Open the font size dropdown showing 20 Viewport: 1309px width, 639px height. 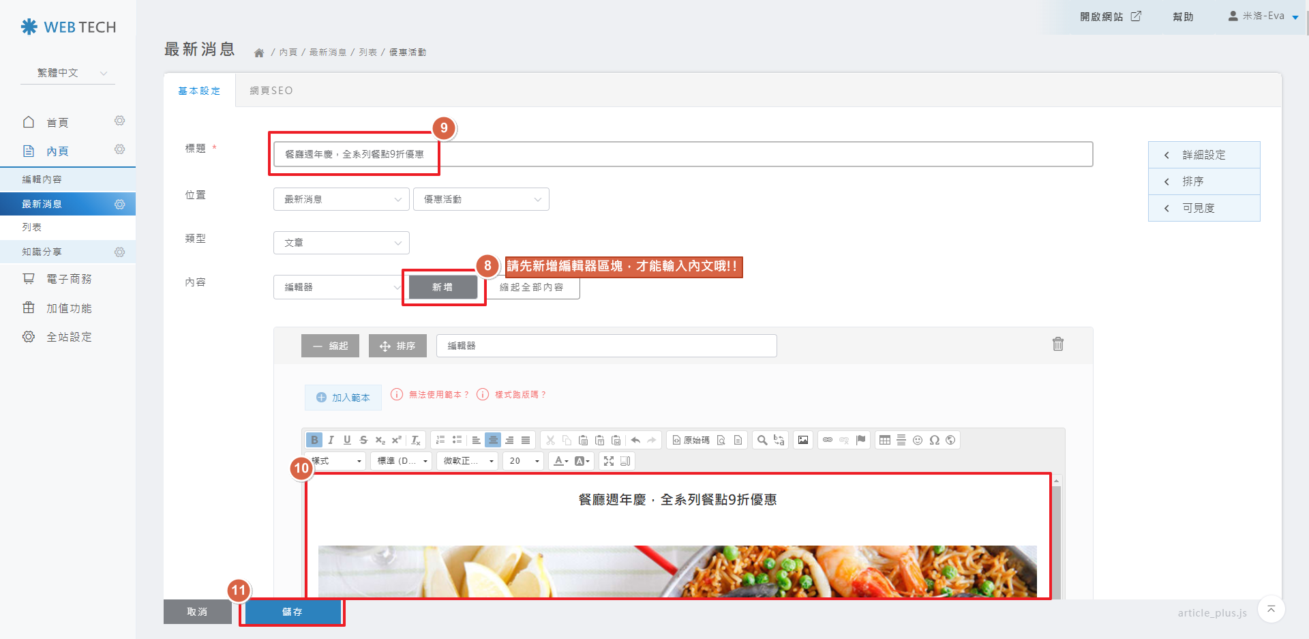pyautogui.click(x=523, y=461)
